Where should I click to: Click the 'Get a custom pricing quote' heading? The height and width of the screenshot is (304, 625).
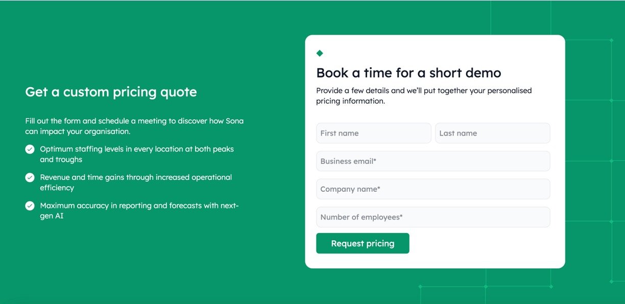click(x=111, y=92)
